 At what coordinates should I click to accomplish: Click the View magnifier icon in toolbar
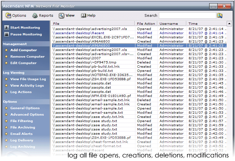pos(62,15)
